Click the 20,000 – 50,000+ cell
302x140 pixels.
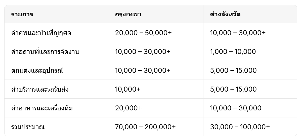tap(143, 33)
